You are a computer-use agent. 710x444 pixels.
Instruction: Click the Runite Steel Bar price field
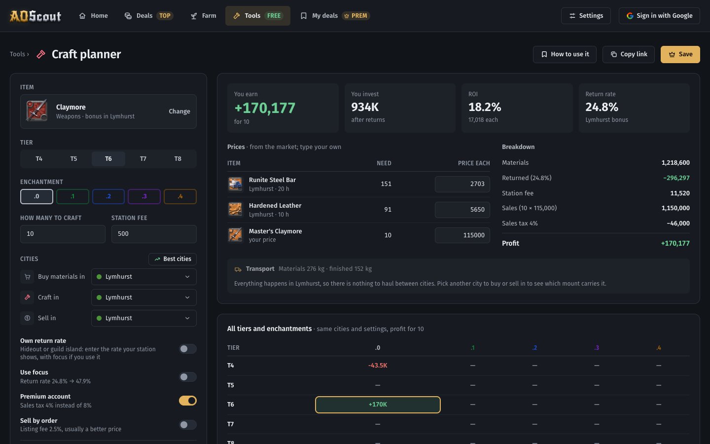pos(462,184)
